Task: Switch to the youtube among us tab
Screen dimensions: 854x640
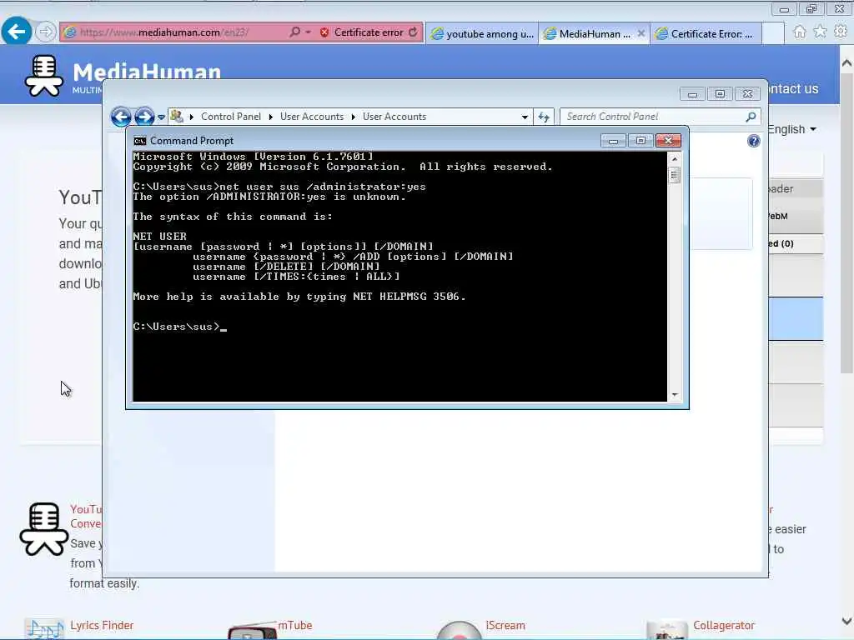Action: (483, 33)
